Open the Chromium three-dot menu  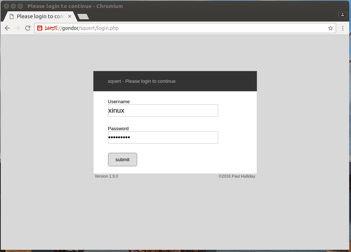(343, 28)
